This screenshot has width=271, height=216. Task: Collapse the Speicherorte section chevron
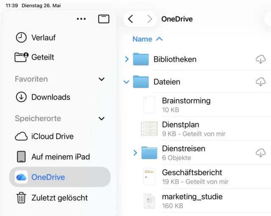pos(102,119)
